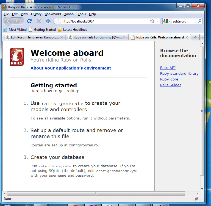Screen dimensions: 211x206
Task: Minimize the Firefox window
Action: coord(181,6)
